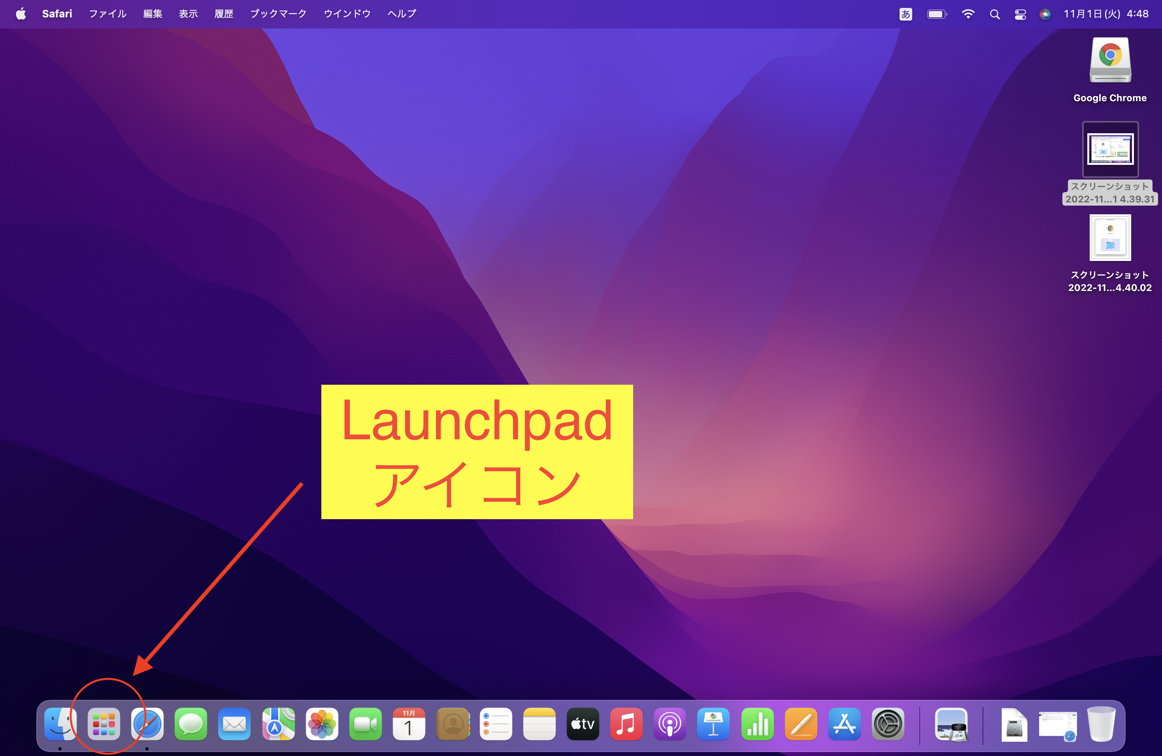Select the Google Chrome disk on desktop
1162x756 pixels.
(1110, 60)
